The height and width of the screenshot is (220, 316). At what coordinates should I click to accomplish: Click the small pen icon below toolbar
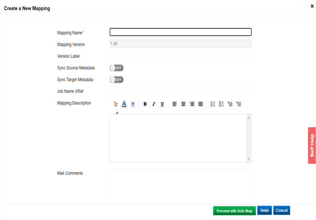117,113
